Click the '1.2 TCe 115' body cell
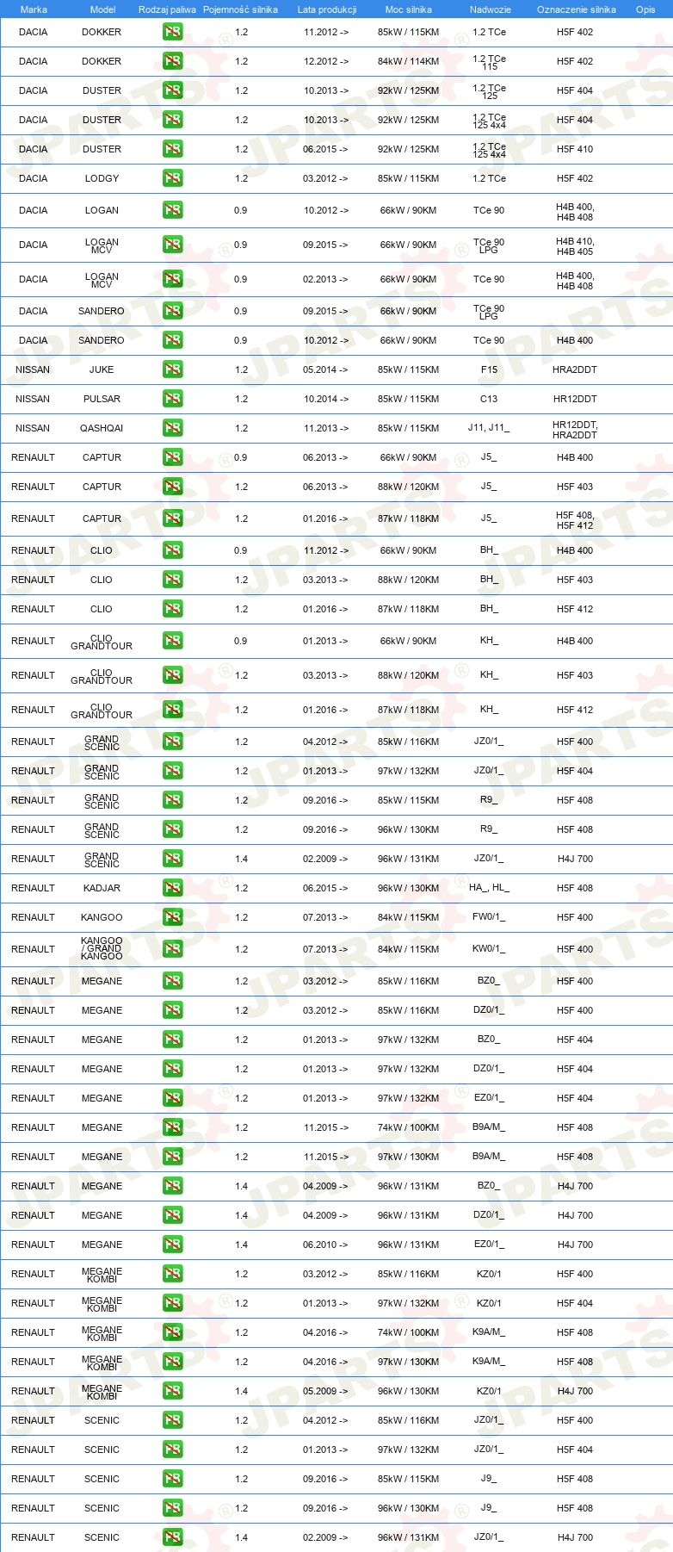 click(x=489, y=62)
